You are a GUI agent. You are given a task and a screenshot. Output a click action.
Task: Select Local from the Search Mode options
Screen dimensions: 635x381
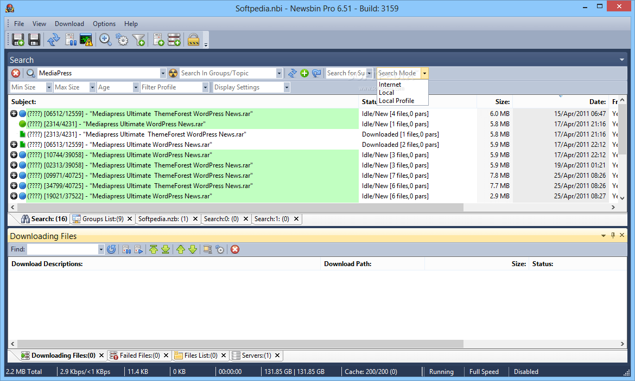(387, 92)
